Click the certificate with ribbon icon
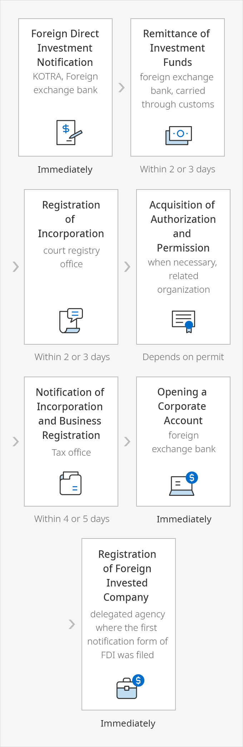The width and height of the screenshot is (243, 747). click(x=183, y=321)
